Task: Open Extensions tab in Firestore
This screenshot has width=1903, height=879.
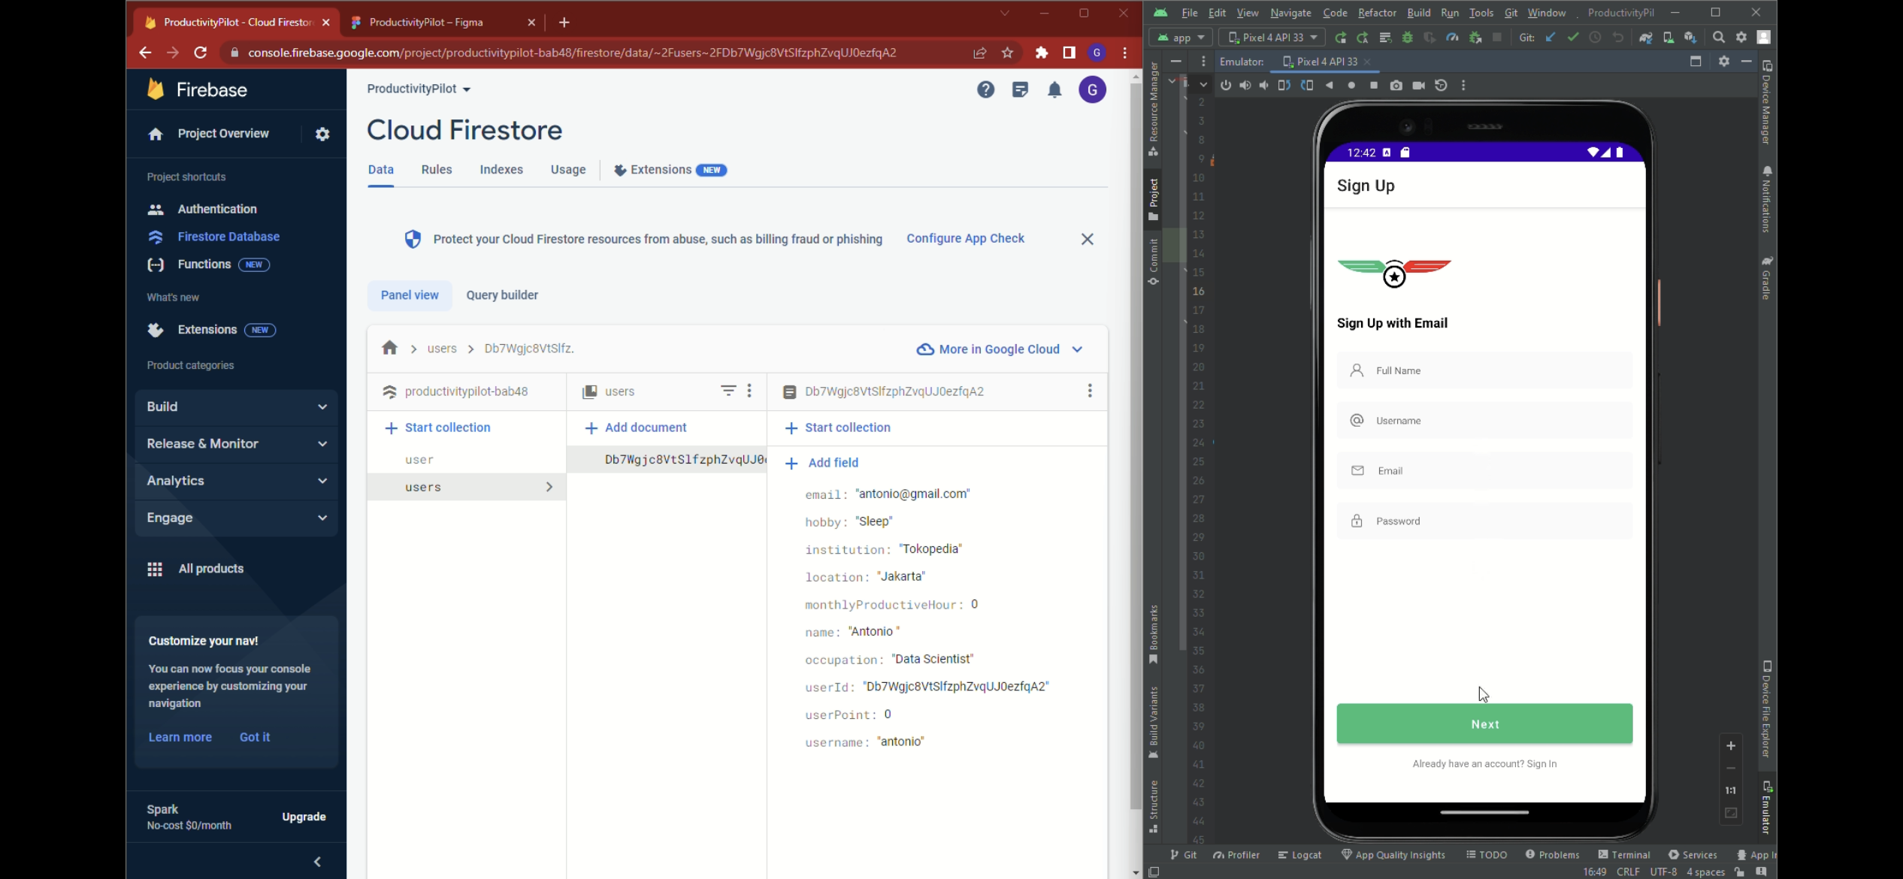Action: [x=670, y=170]
